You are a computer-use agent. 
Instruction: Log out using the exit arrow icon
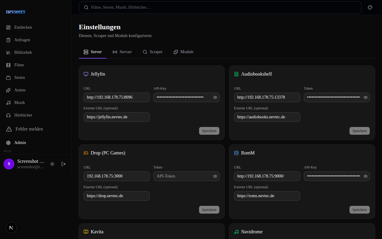pyautogui.click(x=64, y=164)
